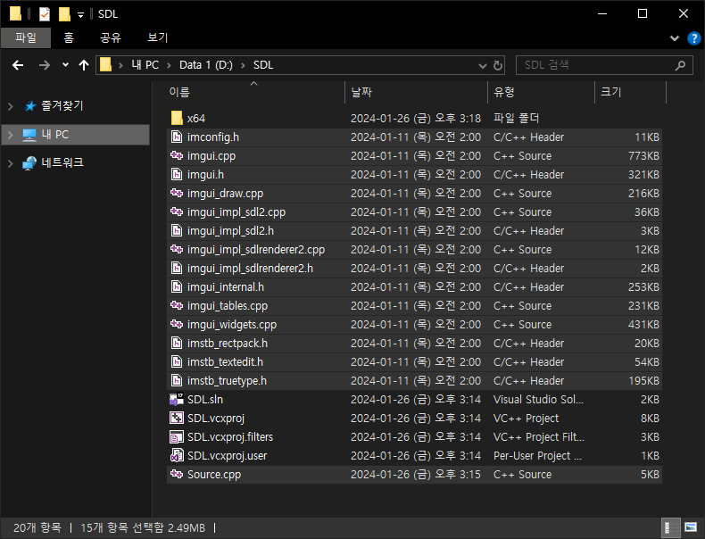Viewport: 705px width, 539px height.
Task: Expand the 내 PC tree node
Action: click(x=11, y=135)
